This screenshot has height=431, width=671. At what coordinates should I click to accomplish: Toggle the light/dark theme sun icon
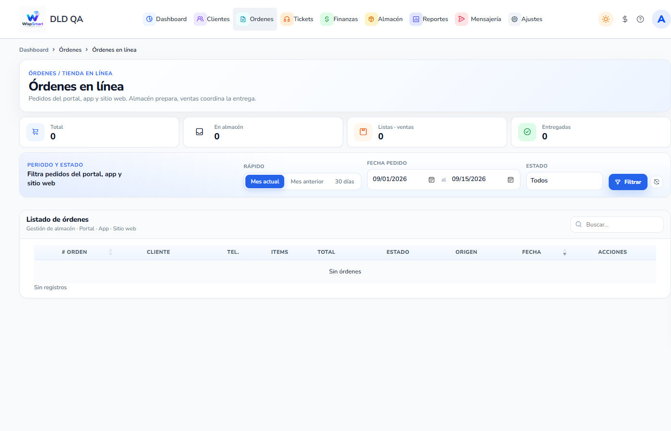coord(606,19)
